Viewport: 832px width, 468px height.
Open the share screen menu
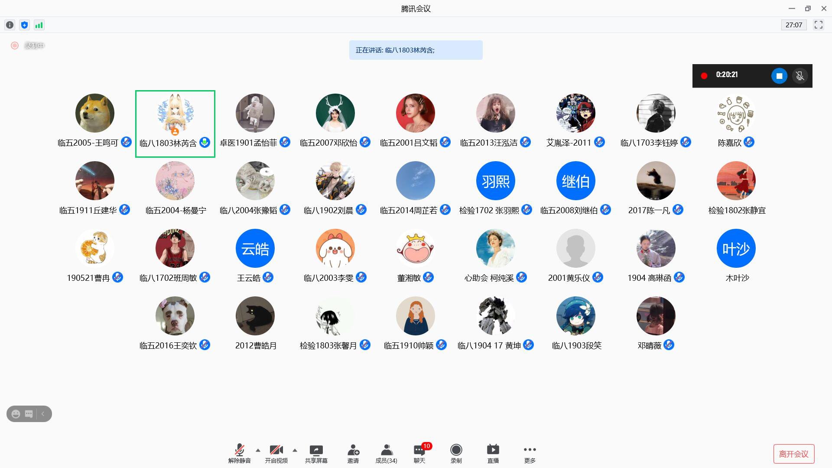point(316,453)
